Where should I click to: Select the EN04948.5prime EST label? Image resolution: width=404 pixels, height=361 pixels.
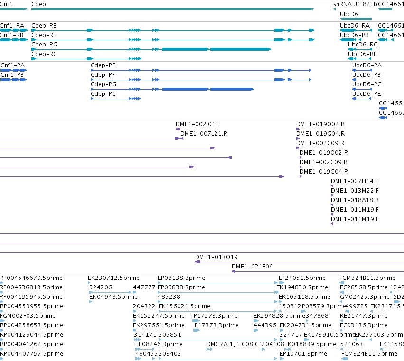113,297
